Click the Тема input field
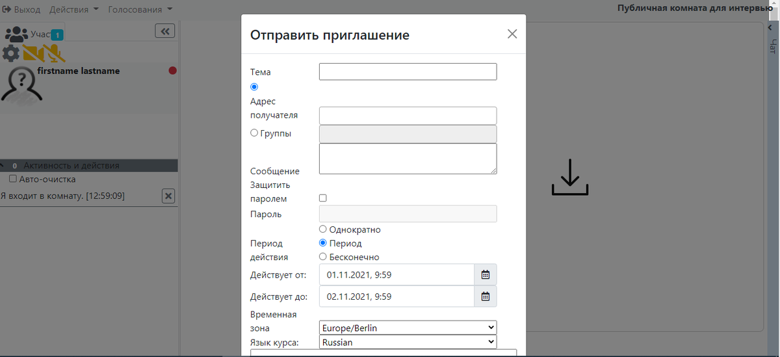Screen dimensions: 780x357 (x=408, y=72)
